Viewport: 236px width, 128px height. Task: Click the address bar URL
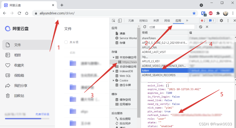57,13
